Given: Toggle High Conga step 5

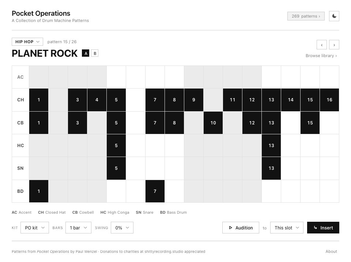Looking at the screenshot, I should click(116, 146).
